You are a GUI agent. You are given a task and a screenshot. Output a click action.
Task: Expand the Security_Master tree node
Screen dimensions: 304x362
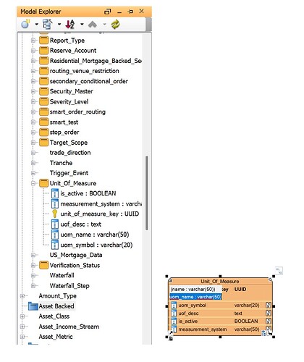(33, 91)
